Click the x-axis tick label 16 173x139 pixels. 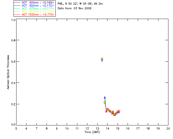(x=128, y=128)
